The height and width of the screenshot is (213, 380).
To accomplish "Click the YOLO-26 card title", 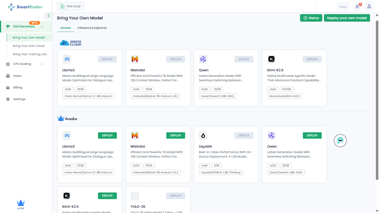I will coord(138,207).
